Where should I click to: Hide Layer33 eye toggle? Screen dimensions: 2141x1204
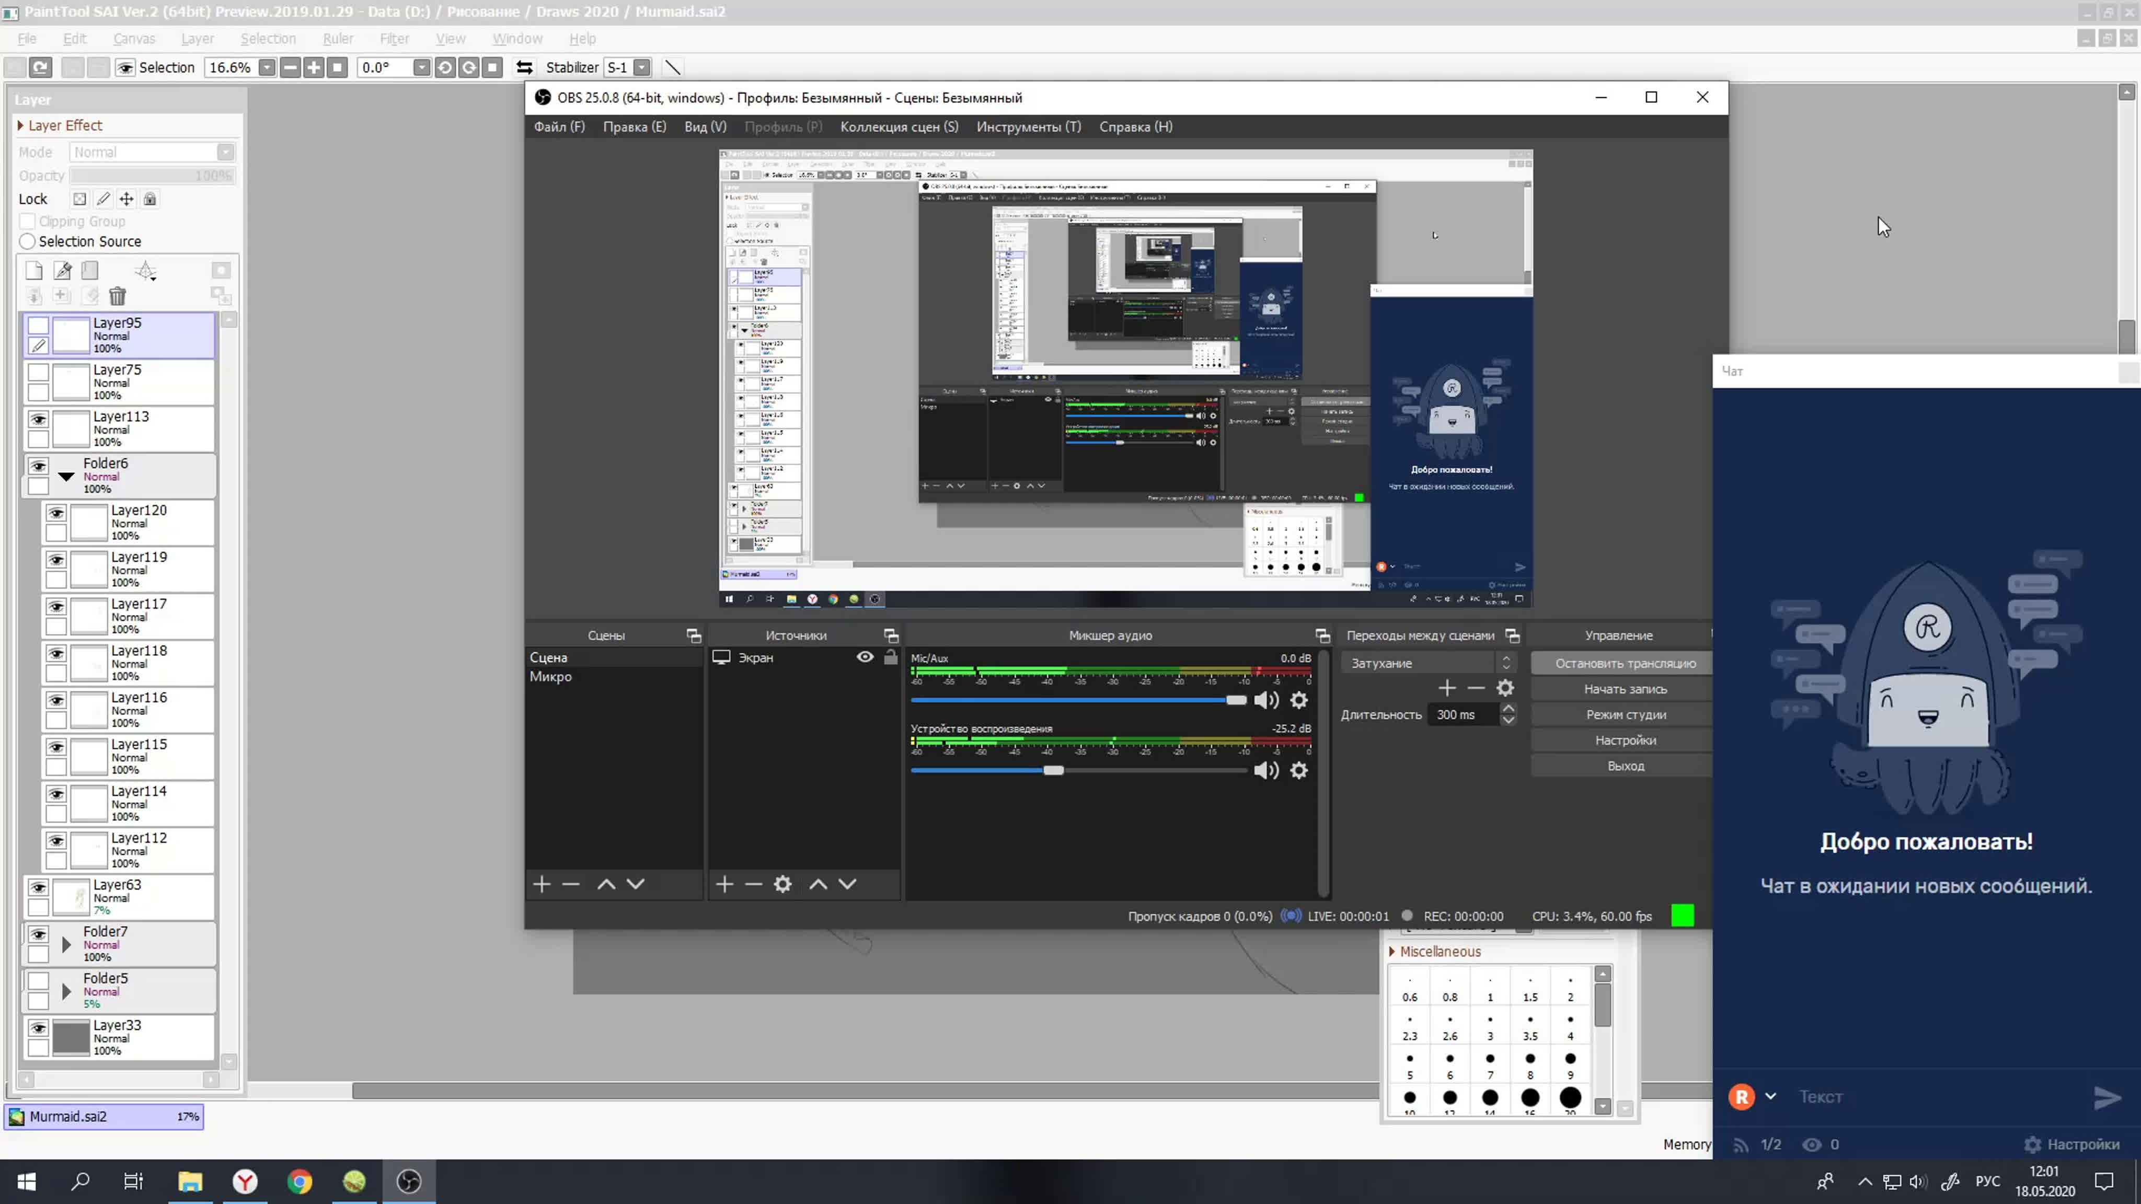(38, 1028)
